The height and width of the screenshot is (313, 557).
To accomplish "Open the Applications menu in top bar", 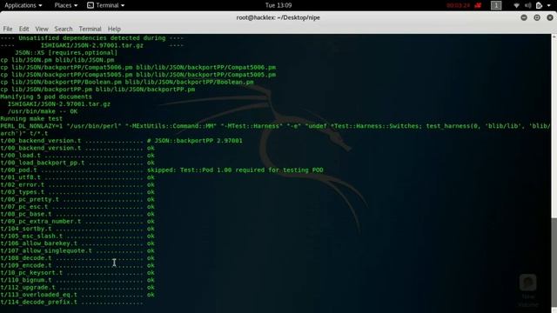I will [x=23, y=5].
